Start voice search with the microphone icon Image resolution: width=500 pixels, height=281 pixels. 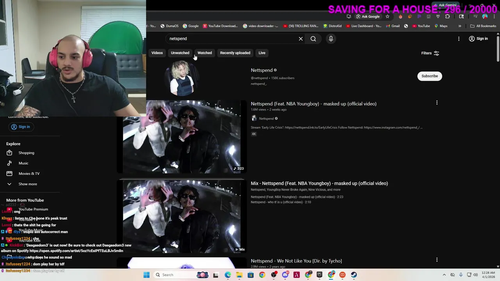point(331,39)
